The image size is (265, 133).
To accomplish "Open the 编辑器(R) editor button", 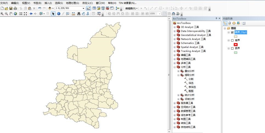I will tap(131, 8).
